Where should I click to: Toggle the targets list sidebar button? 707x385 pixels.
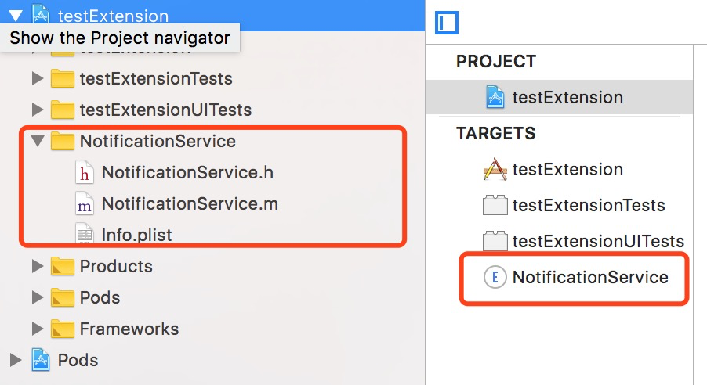[x=447, y=23]
